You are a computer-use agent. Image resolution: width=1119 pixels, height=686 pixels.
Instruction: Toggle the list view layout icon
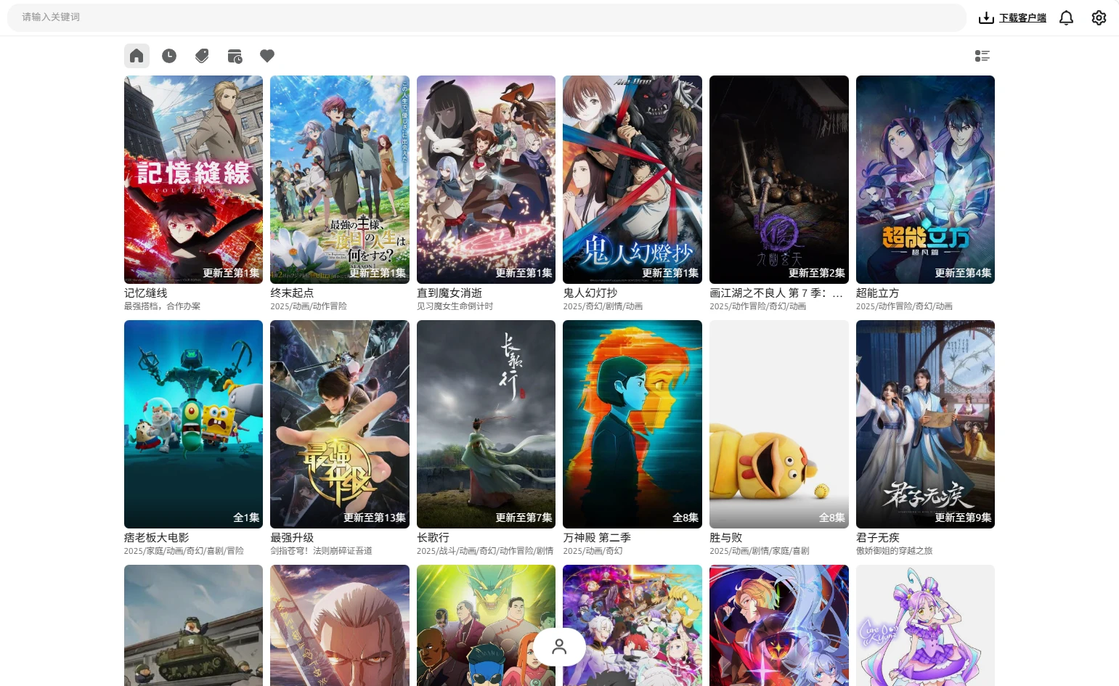point(982,56)
